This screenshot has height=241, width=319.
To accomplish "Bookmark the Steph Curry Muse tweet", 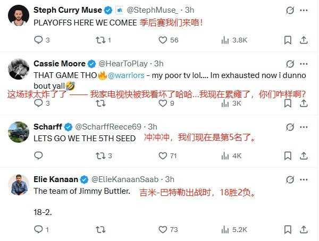I will point(288,40).
